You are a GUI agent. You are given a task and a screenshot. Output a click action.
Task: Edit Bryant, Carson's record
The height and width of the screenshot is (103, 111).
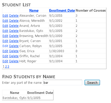tap(5, 41)
